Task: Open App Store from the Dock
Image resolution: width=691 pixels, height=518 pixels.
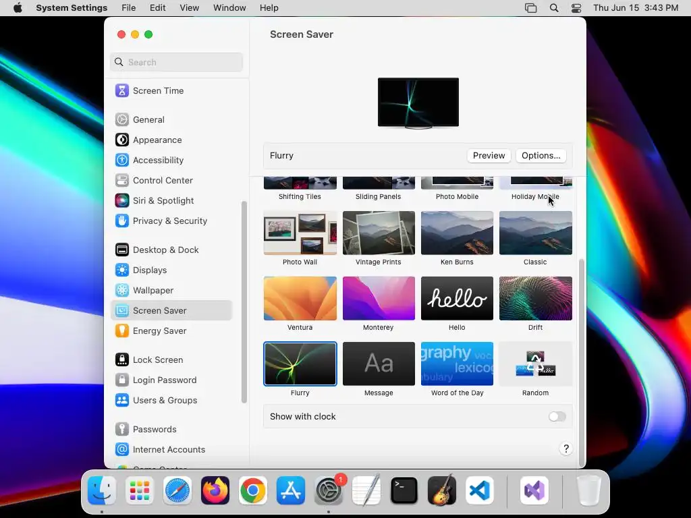Action: pos(291,490)
